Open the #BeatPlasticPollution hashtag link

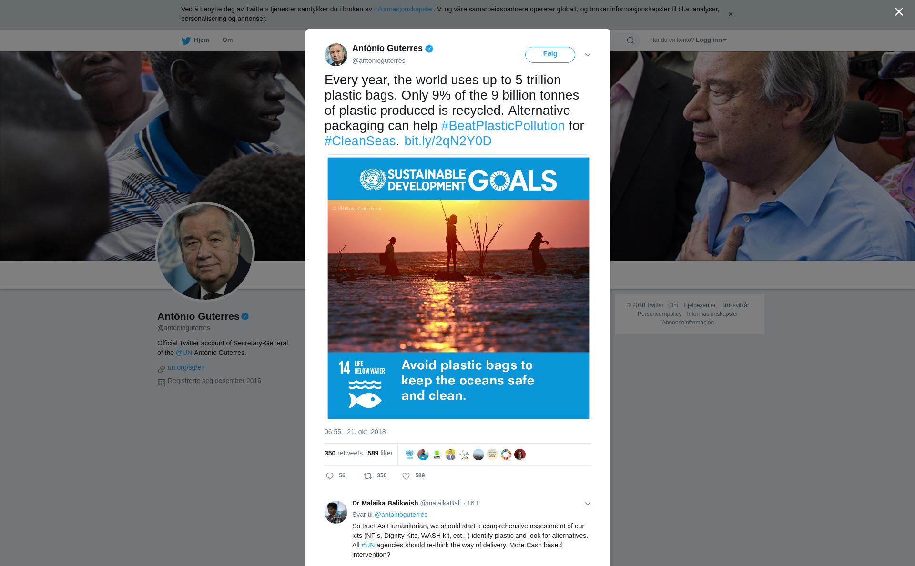coord(503,126)
